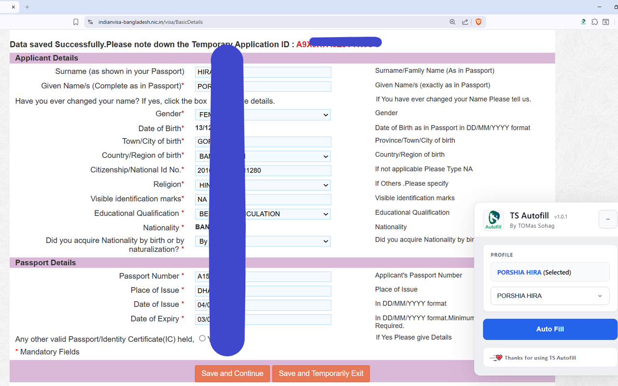Click 'Passport Details' section heading
The width and height of the screenshot is (618, 386).
[45, 263]
